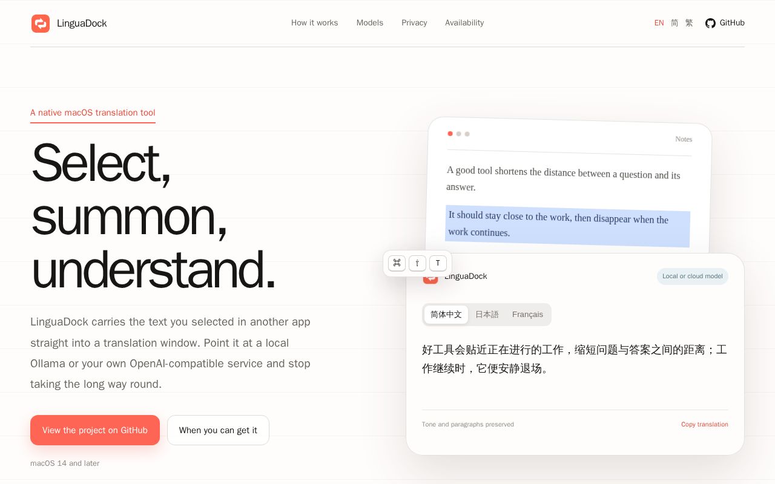Click View the project on GitHub button
This screenshot has height=484, width=775.
95,430
